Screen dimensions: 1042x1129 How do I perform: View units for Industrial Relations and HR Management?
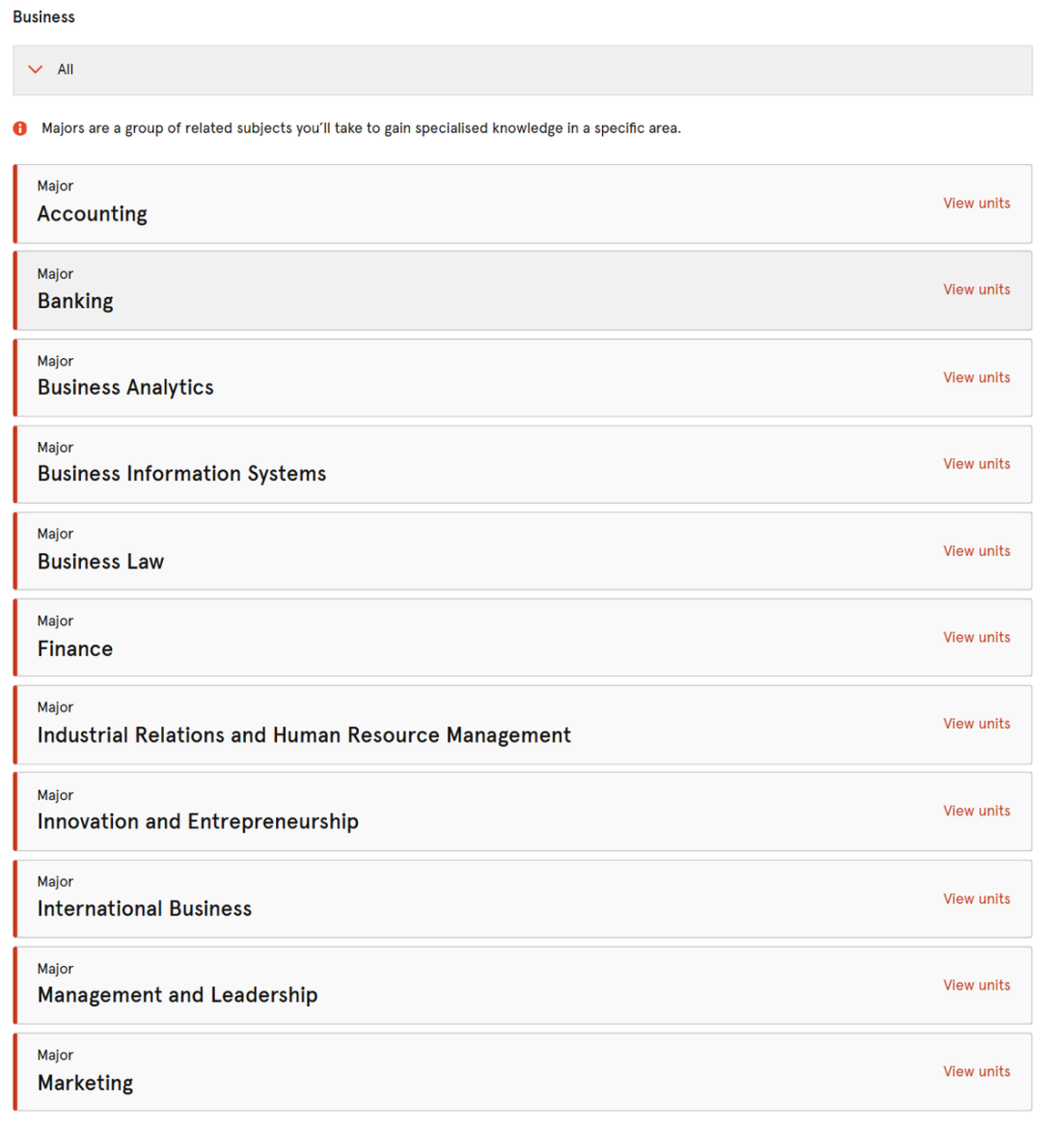975,724
